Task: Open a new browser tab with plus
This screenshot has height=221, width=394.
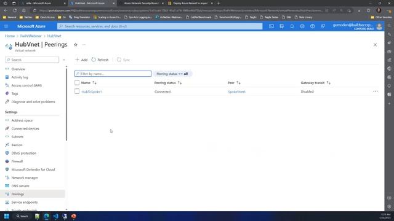Action: click(x=219, y=3)
